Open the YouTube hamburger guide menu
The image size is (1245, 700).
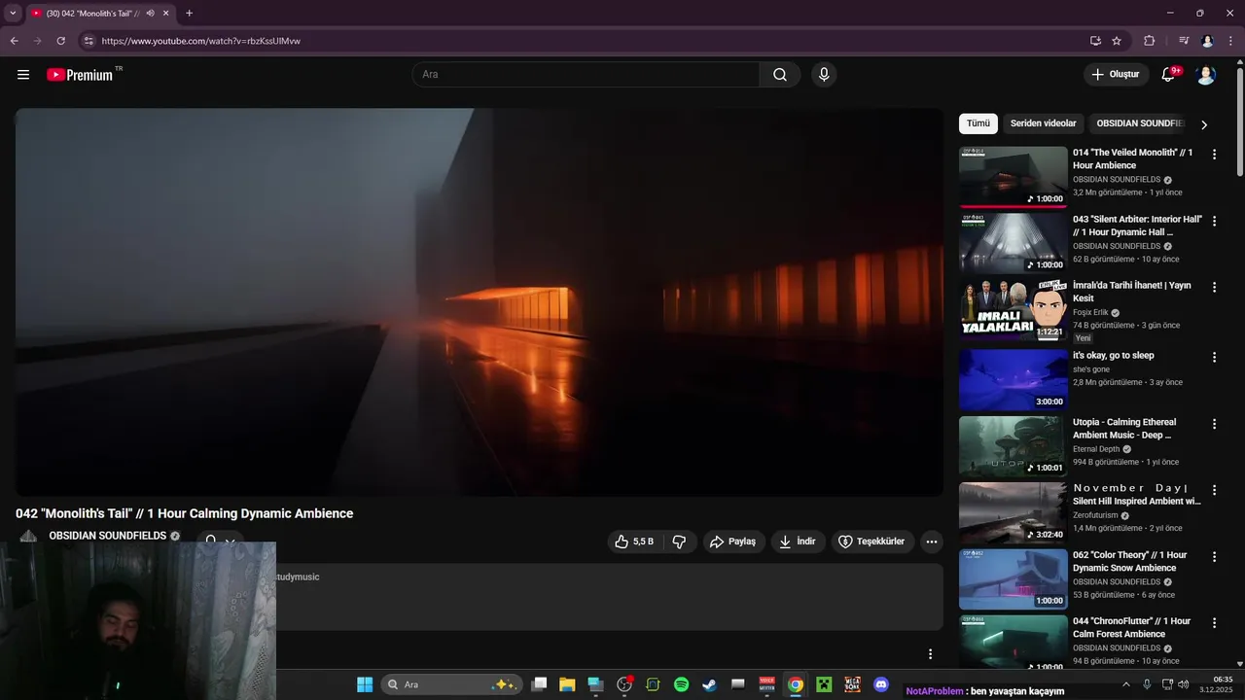pyautogui.click(x=23, y=75)
